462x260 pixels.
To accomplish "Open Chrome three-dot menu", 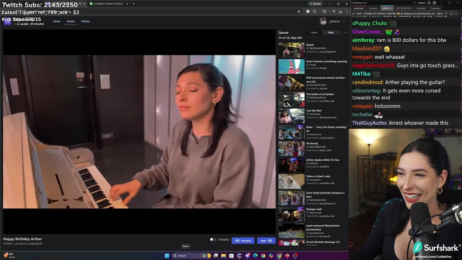I will point(347,12).
